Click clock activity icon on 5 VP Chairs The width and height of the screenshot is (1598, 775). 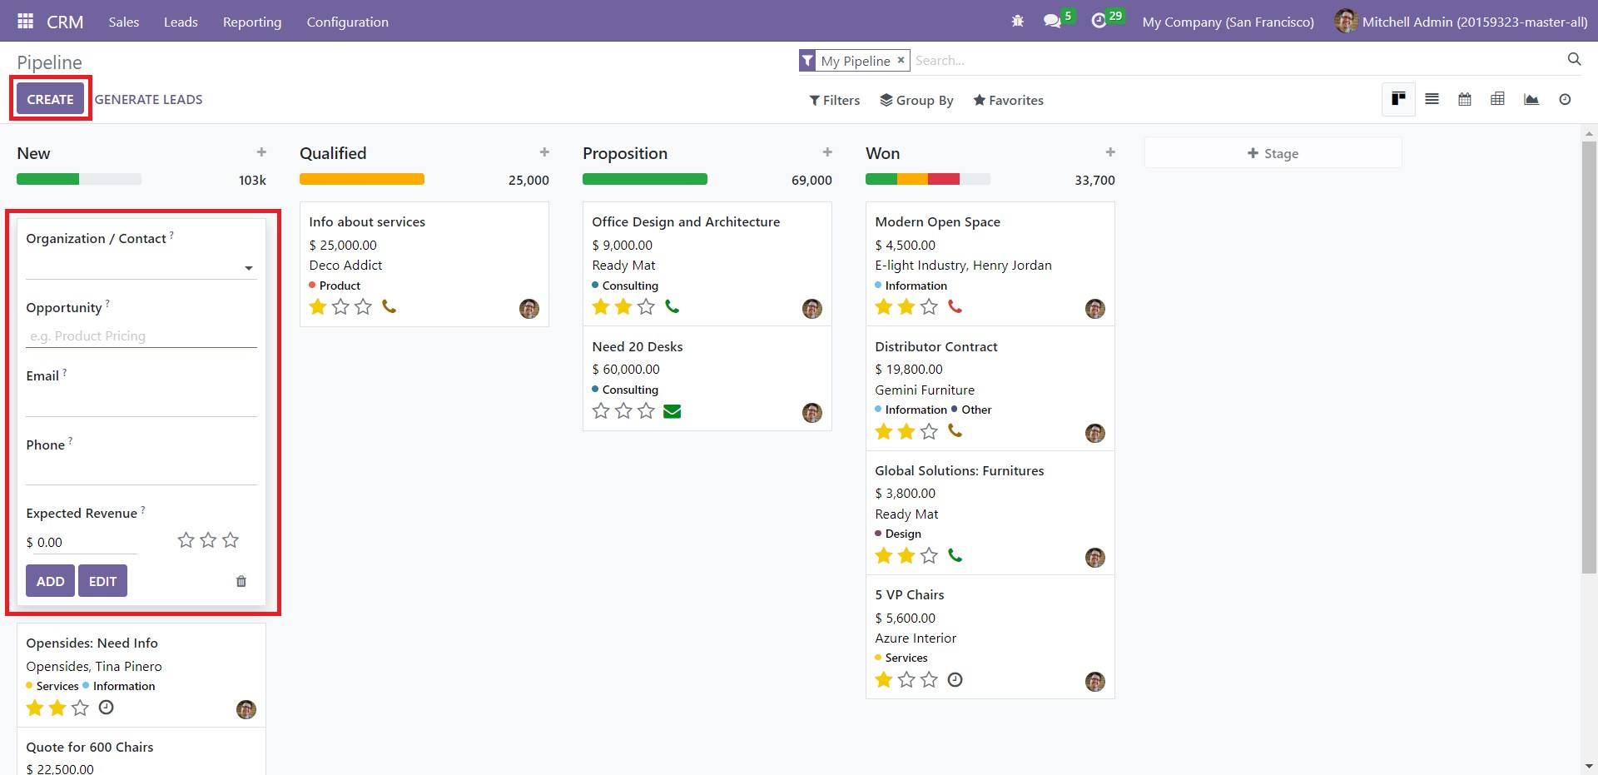tap(955, 680)
